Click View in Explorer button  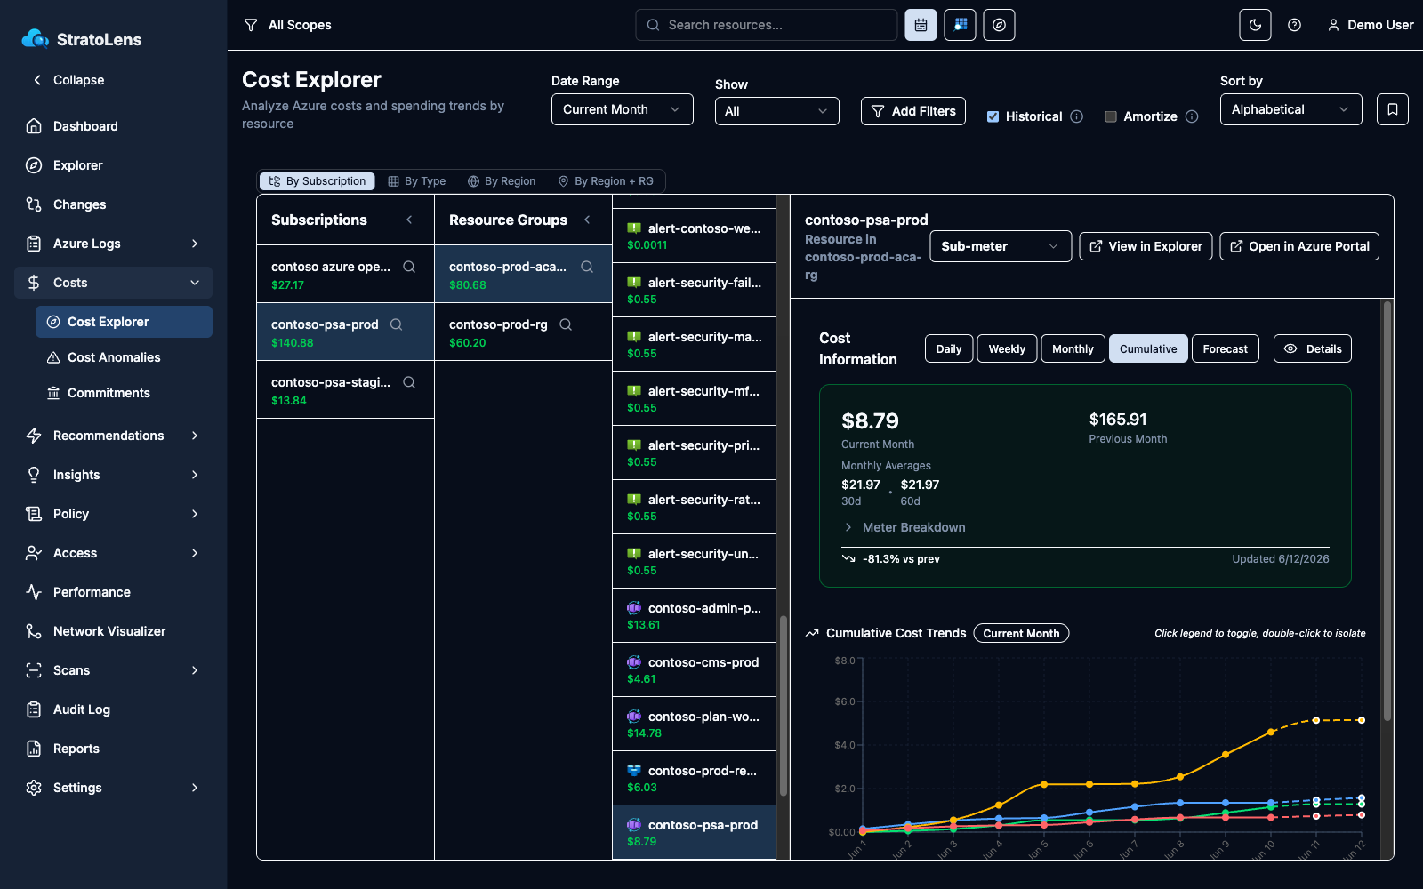pos(1146,246)
